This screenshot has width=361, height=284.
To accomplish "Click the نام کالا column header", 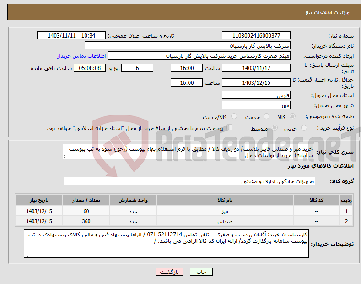I will tap(225, 200).
